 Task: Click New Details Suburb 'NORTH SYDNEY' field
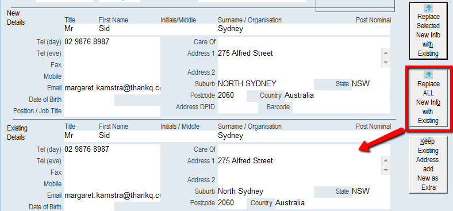(x=266, y=84)
